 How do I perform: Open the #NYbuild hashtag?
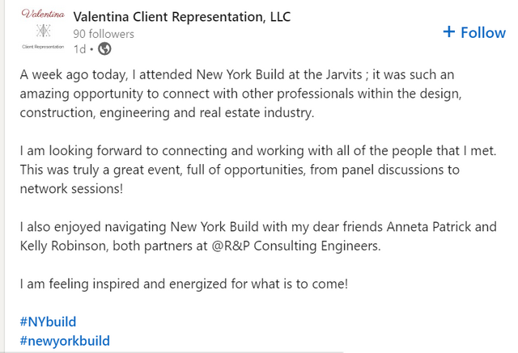(x=48, y=321)
